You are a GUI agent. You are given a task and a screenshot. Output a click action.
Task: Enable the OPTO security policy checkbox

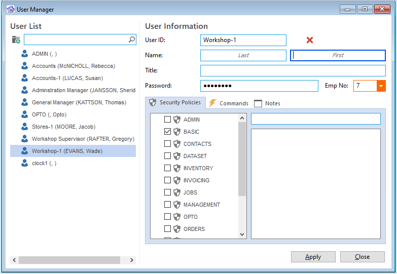click(167, 216)
